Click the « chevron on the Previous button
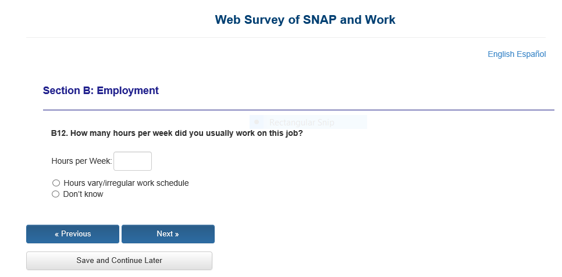 57,234
